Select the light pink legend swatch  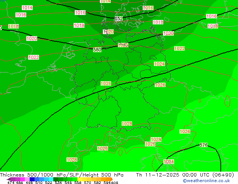pos(27,179)
